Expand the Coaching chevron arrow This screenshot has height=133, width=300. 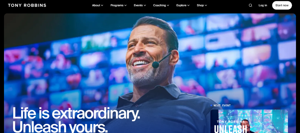click(x=168, y=6)
